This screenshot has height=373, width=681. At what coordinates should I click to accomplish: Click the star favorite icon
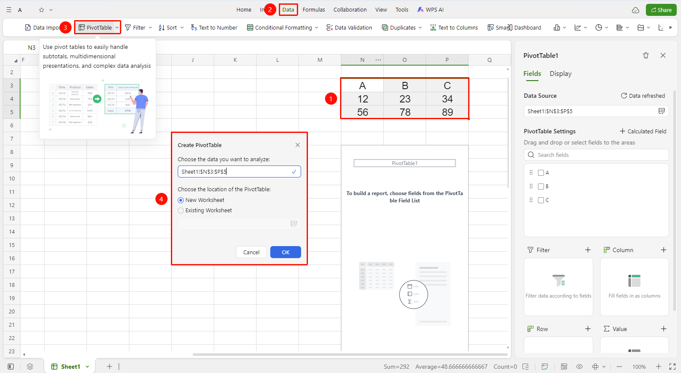click(x=42, y=10)
